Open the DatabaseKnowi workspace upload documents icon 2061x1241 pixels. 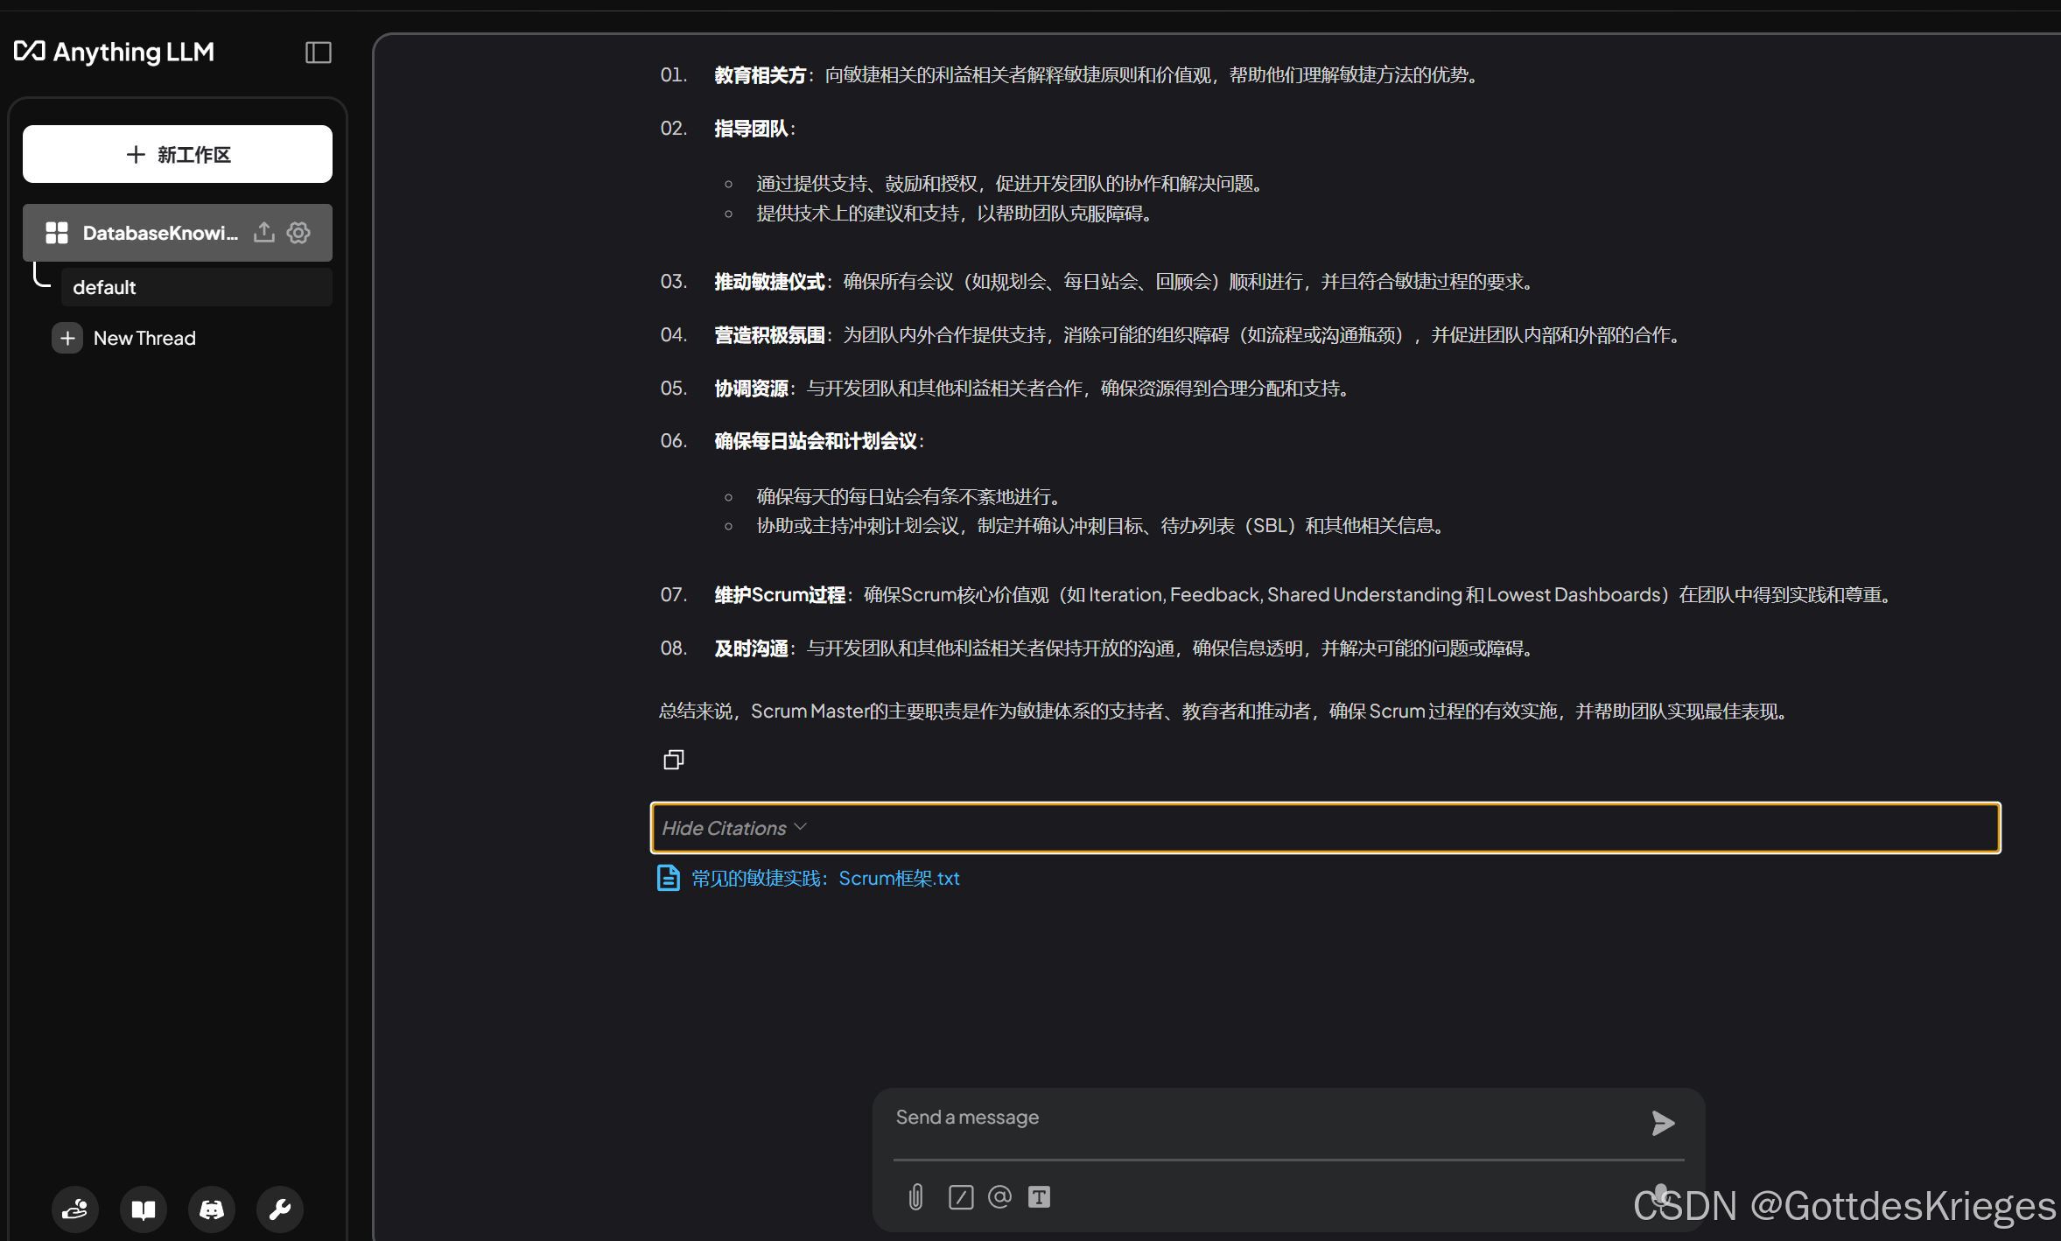click(263, 232)
